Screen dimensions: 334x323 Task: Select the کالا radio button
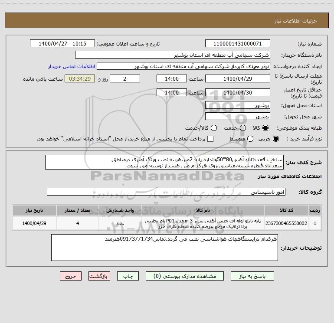point(265,128)
